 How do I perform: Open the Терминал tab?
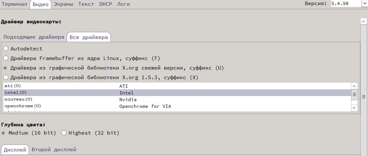pyautogui.click(x=15, y=4)
